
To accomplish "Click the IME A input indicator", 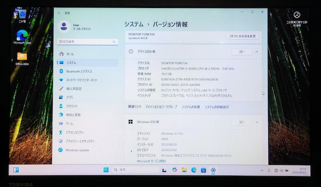I will point(269,170).
